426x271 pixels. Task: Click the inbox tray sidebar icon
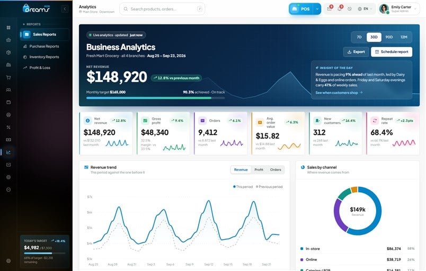(x=8, y=165)
